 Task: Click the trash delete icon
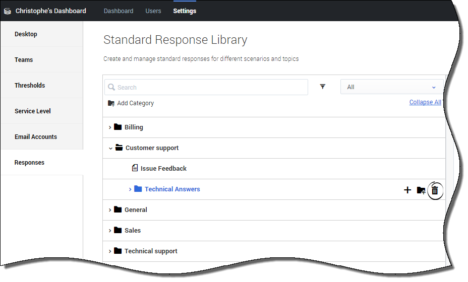435,190
